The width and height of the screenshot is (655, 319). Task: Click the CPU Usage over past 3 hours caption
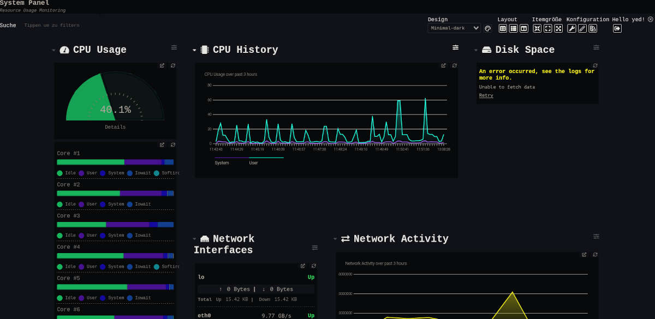(231, 74)
